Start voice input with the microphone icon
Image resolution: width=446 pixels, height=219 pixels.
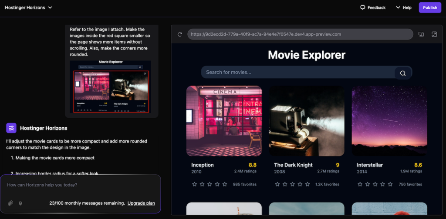tap(20, 203)
